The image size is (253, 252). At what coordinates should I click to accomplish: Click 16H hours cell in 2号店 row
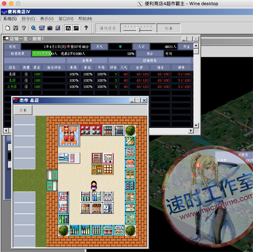click(37, 87)
